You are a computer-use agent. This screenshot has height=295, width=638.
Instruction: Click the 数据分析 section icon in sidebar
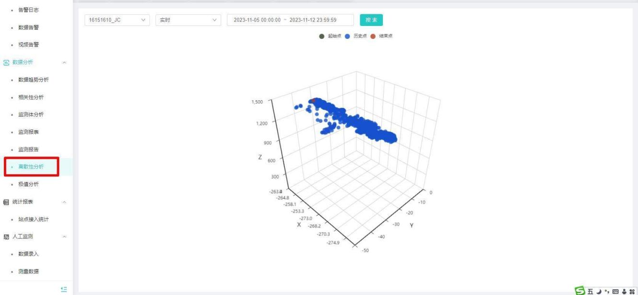click(x=7, y=62)
